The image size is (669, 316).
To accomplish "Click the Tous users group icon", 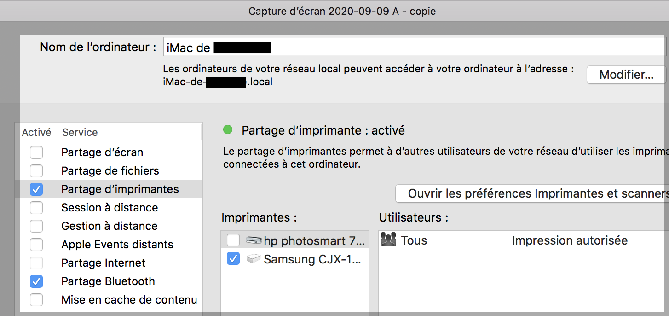I will pos(388,240).
